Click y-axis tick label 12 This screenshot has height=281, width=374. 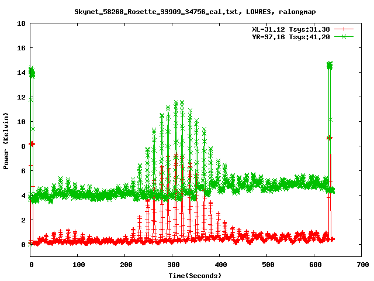(21, 97)
